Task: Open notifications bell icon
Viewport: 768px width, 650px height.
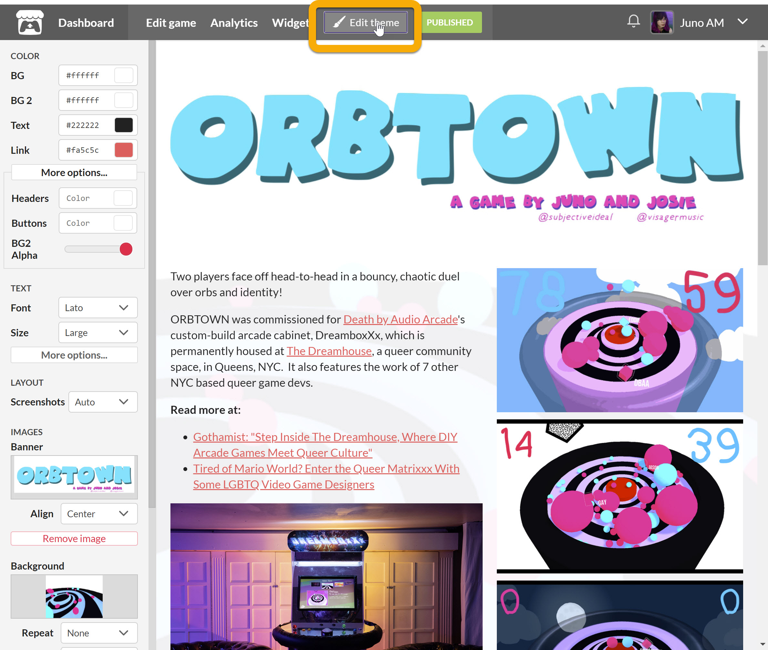Action: (633, 21)
